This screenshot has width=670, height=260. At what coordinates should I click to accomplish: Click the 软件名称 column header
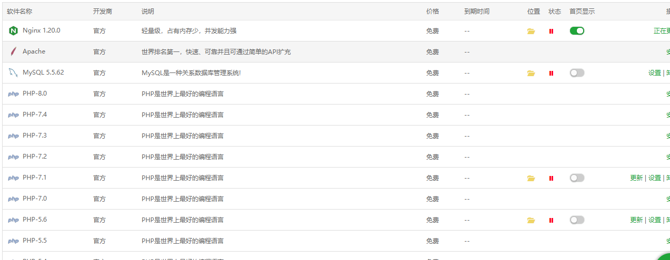[19, 12]
